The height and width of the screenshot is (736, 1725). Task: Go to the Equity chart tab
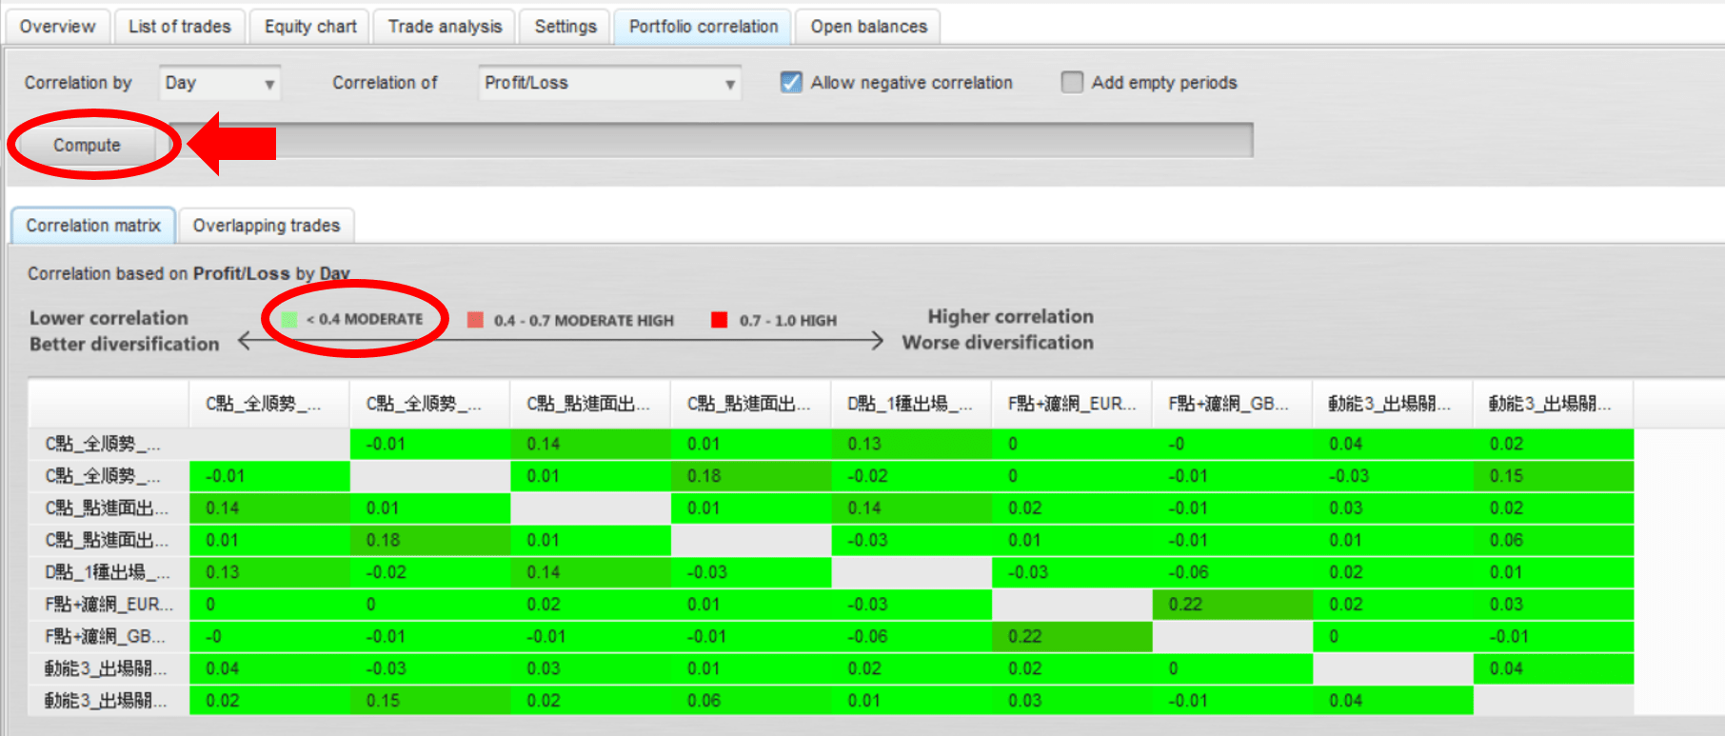pos(310,27)
